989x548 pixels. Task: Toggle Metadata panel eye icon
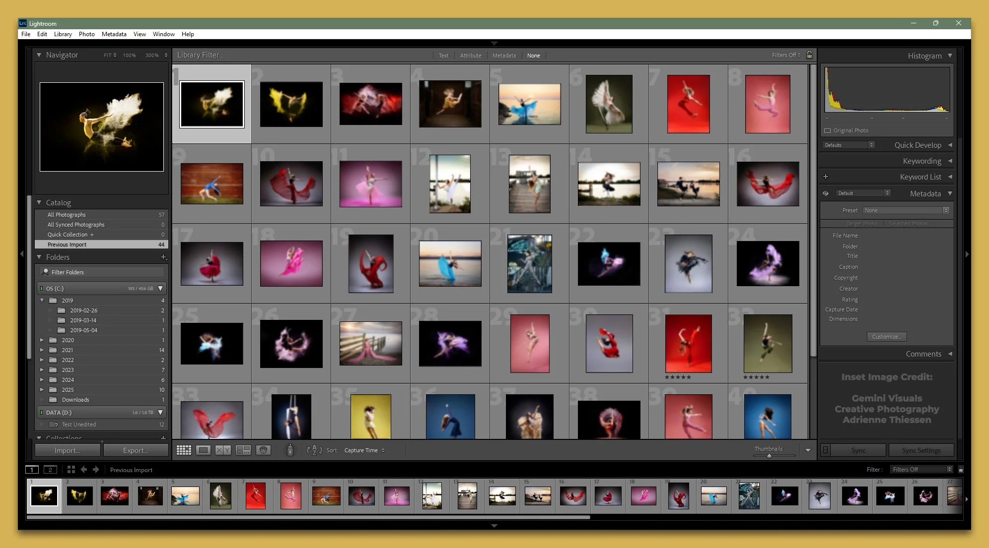pos(826,193)
